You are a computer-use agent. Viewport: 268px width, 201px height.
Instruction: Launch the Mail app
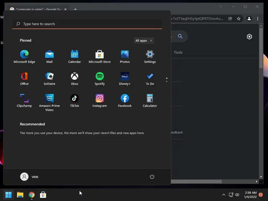(49, 57)
